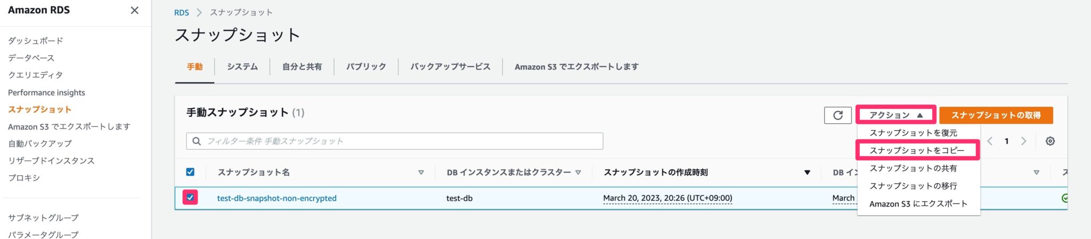
Task: Open the table preferences gear icon
Action: click(1049, 141)
